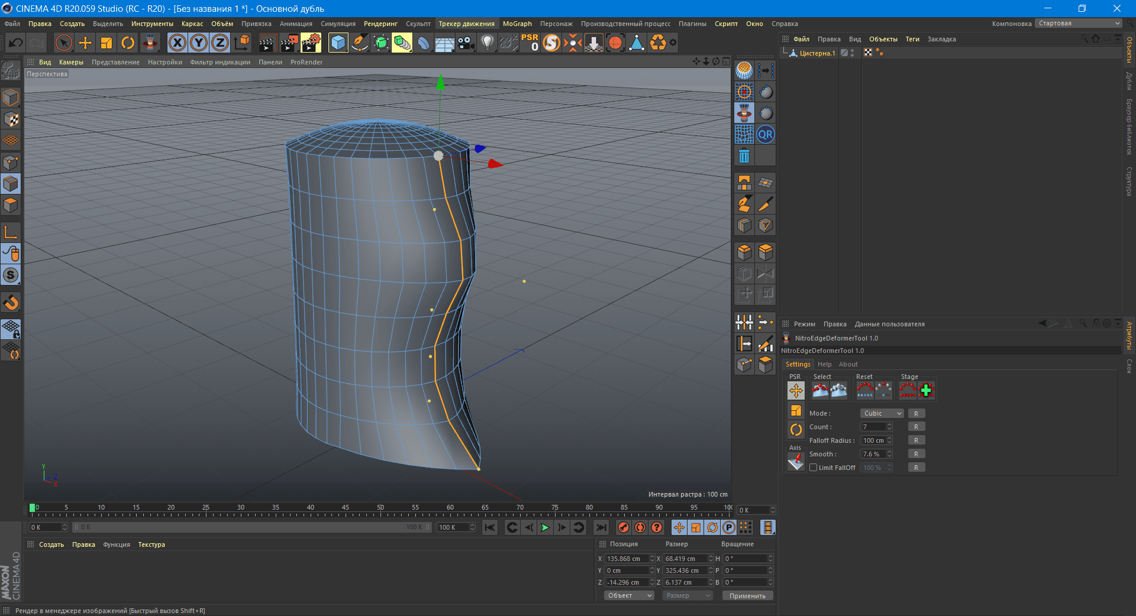Open the Файл menu in menu bar

12,24
